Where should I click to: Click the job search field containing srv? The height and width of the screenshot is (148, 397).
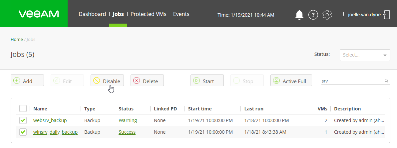351,81
